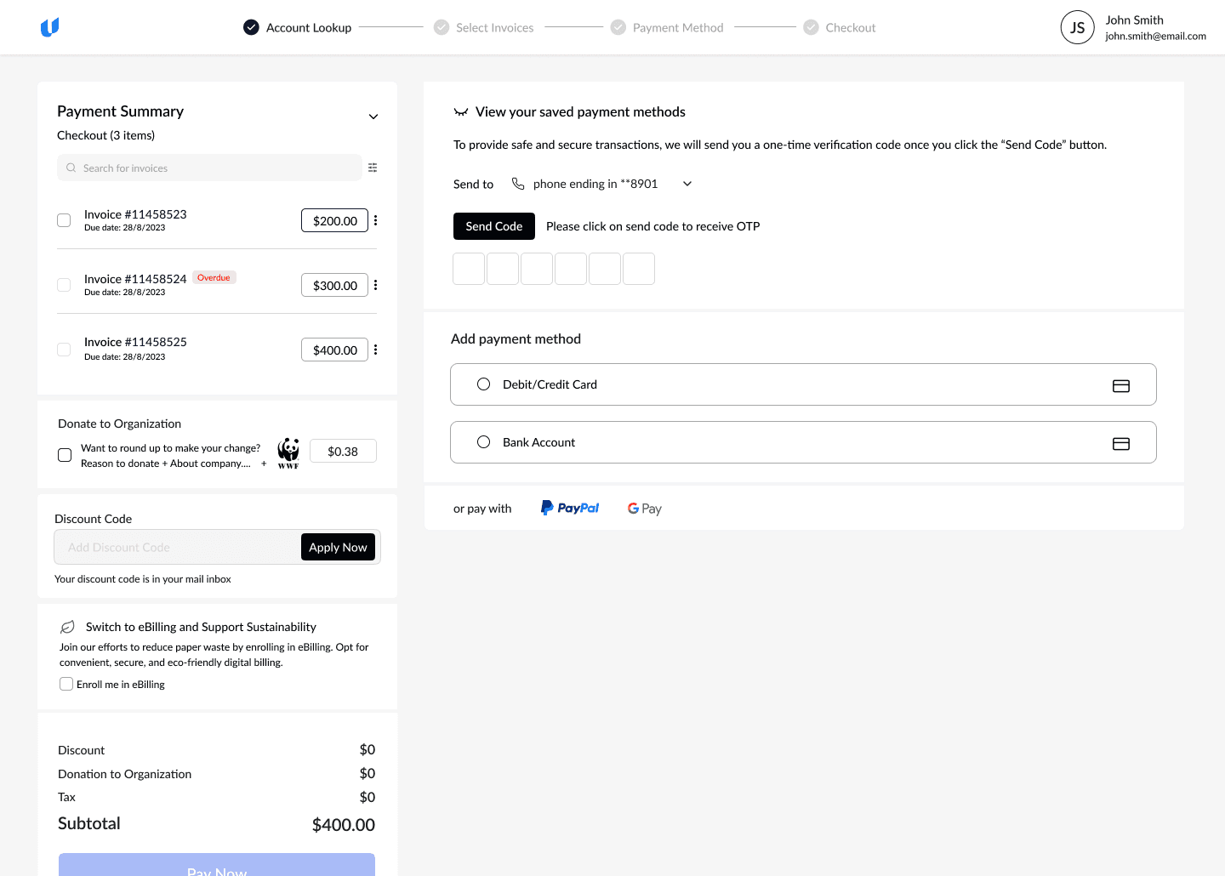Click the $0.38 donation amount field
The image size is (1225, 876).
343,452
